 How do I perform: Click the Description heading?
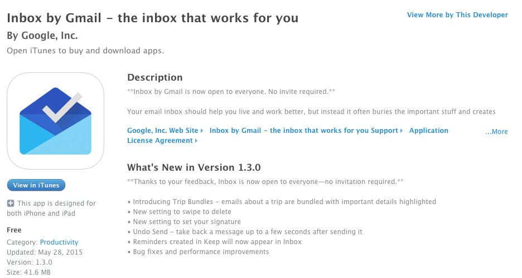(155, 77)
